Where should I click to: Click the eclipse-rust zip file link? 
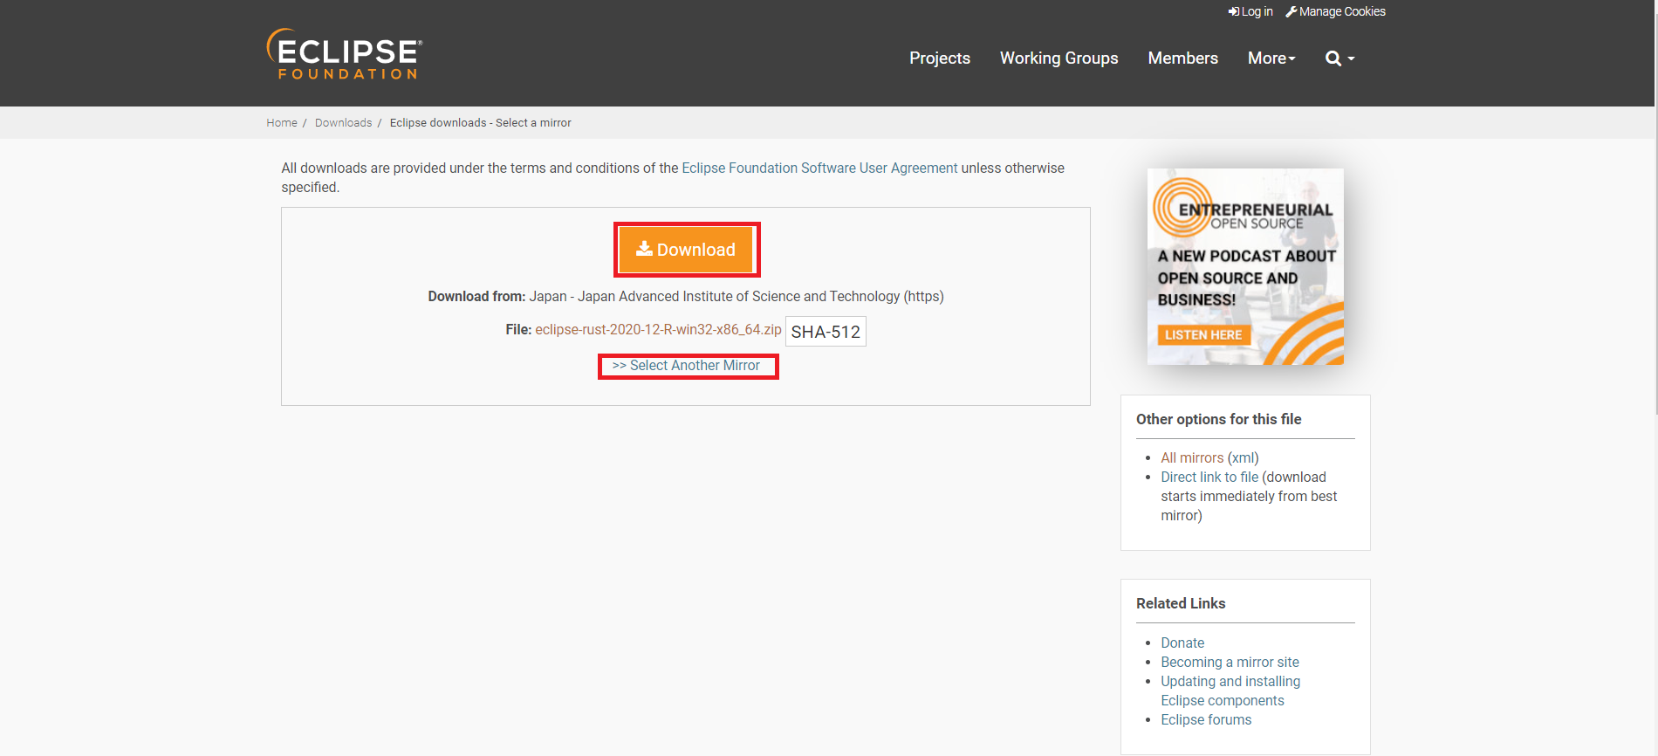coord(658,330)
